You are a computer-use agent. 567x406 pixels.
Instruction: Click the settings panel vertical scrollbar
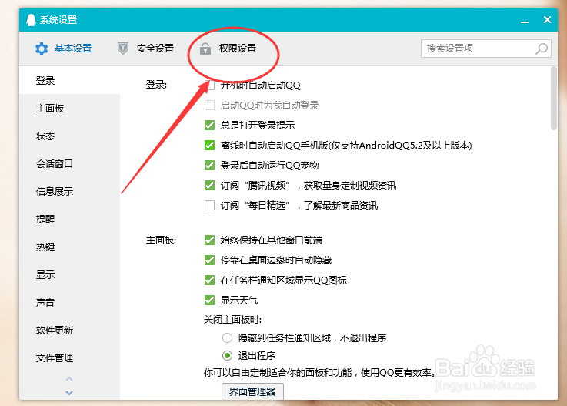pos(554,98)
